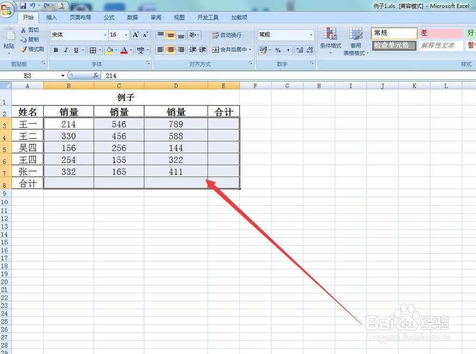
Task: Decrease font size with small A
Action: tap(145, 35)
